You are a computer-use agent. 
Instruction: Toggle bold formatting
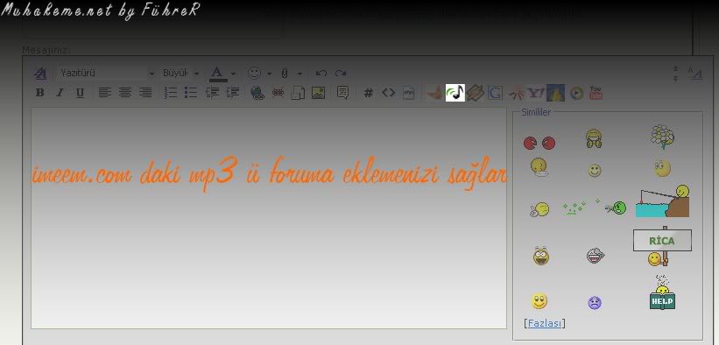point(40,93)
